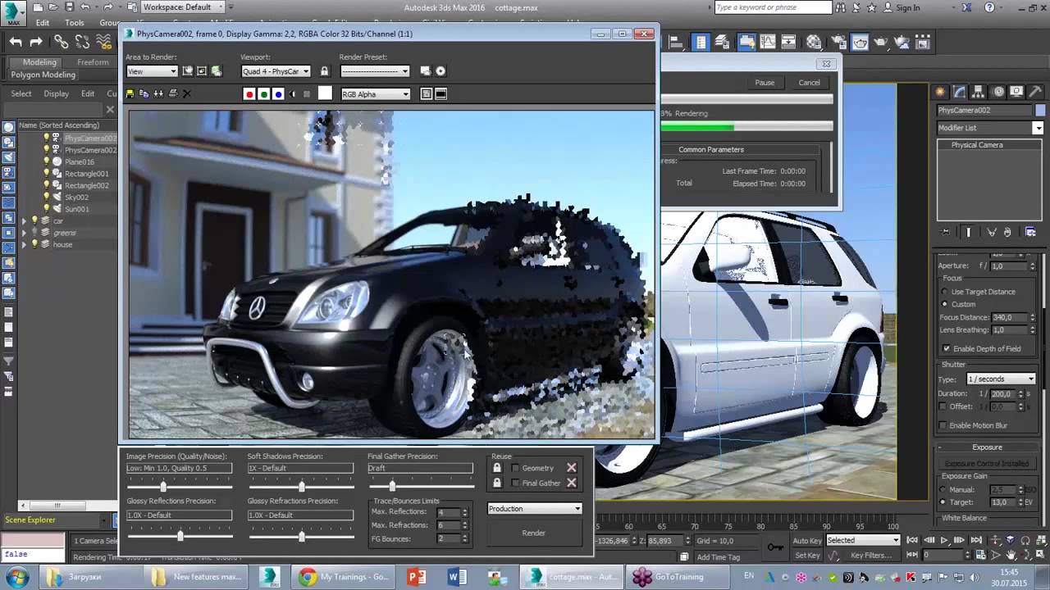Click the Undo arrow in main toolbar
Viewport: 1050px width, 590px height.
tap(16, 42)
